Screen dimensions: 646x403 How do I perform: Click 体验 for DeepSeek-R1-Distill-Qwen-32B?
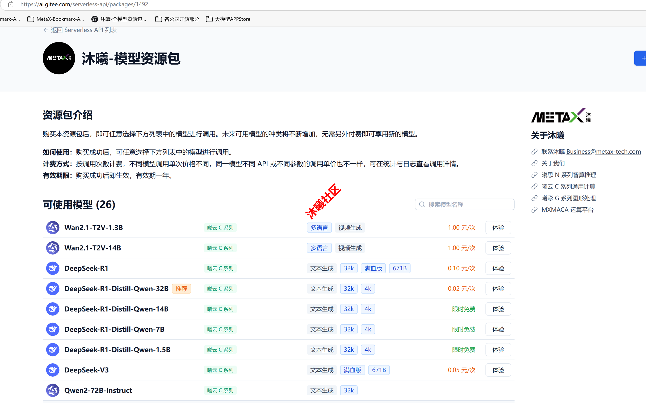[498, 289]
